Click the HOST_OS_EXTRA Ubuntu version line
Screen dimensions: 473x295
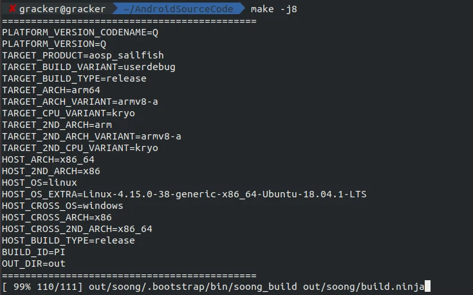184,194
